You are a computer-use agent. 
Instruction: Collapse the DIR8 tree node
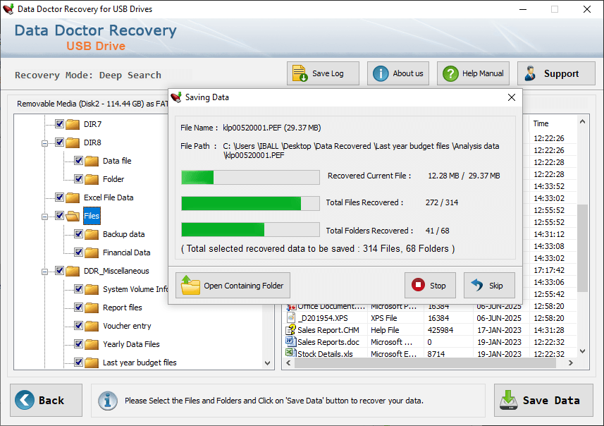tap(44, 143)
